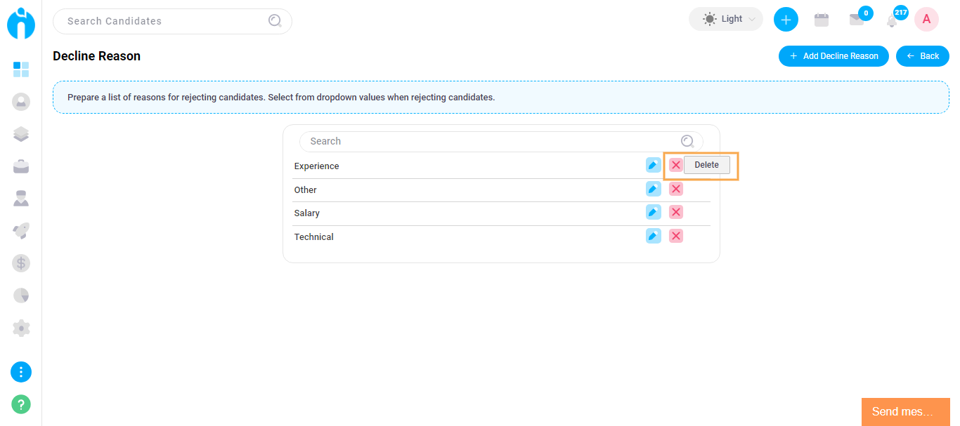Image resolution: width=960 pixels, height=426 pixels.
Task: Open the mail inbox icon
Action: click(856, 20)
